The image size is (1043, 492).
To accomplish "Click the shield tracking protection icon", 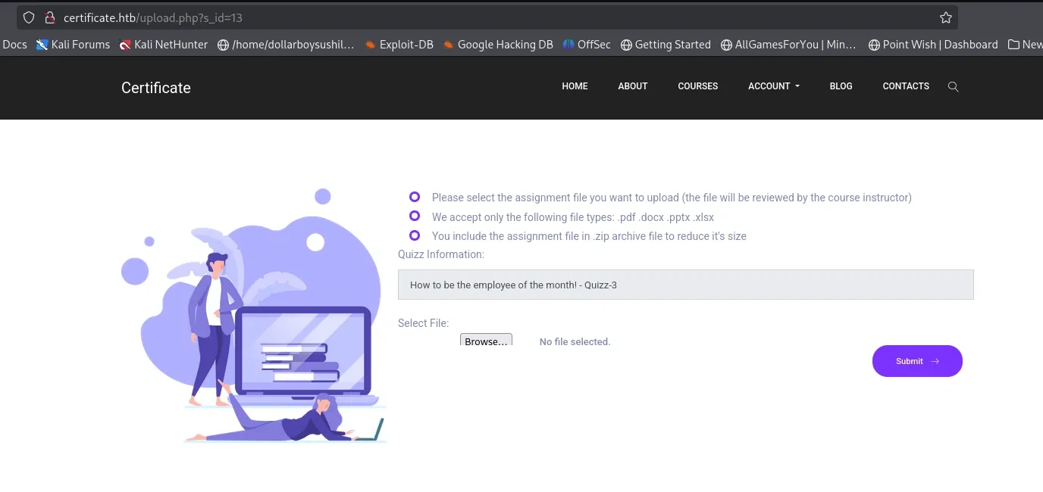I will [29, 17].
